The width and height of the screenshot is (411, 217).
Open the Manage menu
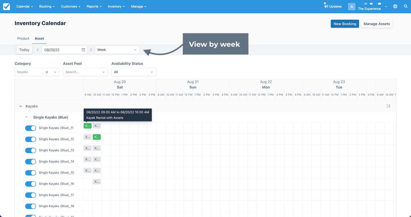[138, 6]
